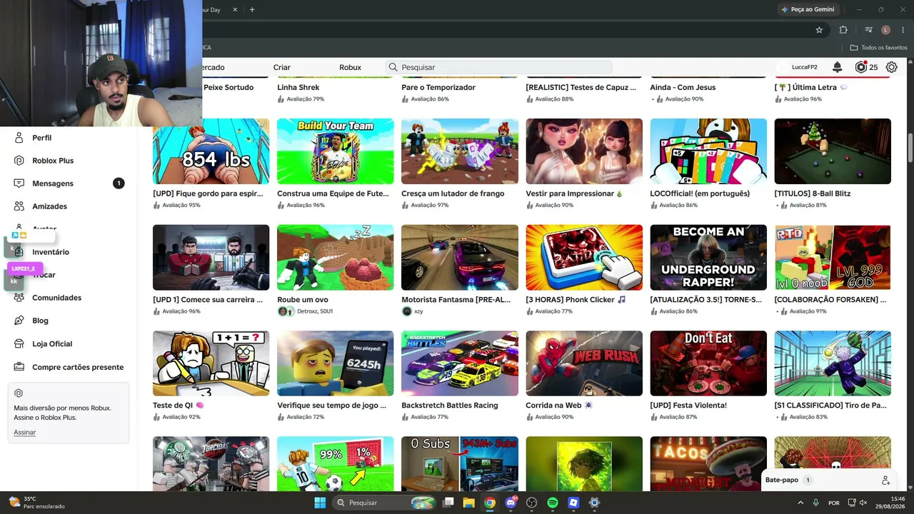Open the Build Your Team game thumbnail
This screenshot has width=914, height=514.
pos(336,151)
